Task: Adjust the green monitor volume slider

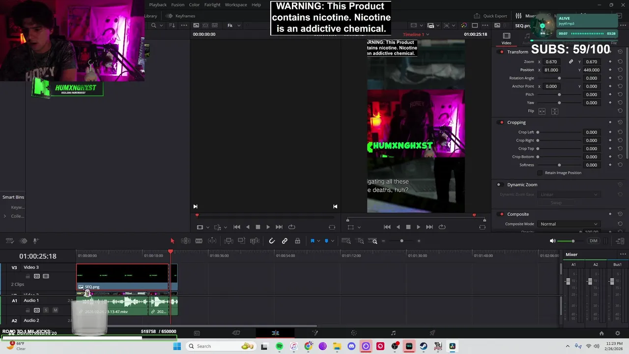Action: pos(572,241)
